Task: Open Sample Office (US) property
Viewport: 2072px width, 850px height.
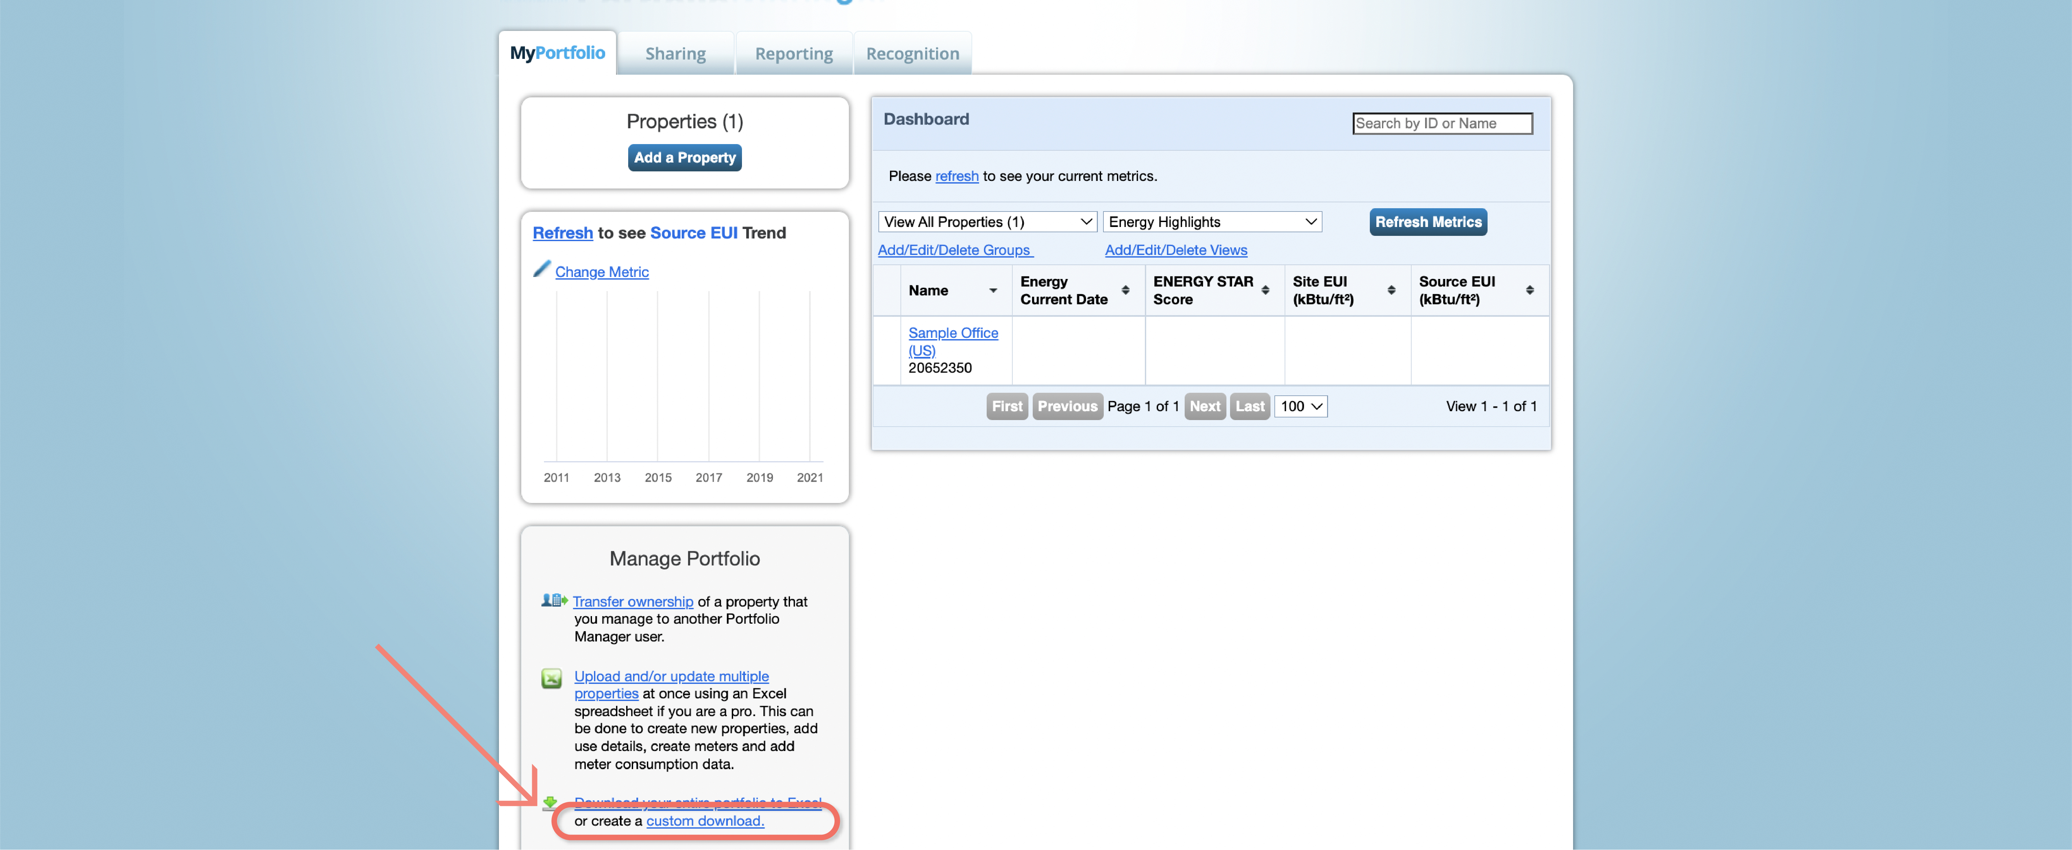Action: (x=953, y=342)
